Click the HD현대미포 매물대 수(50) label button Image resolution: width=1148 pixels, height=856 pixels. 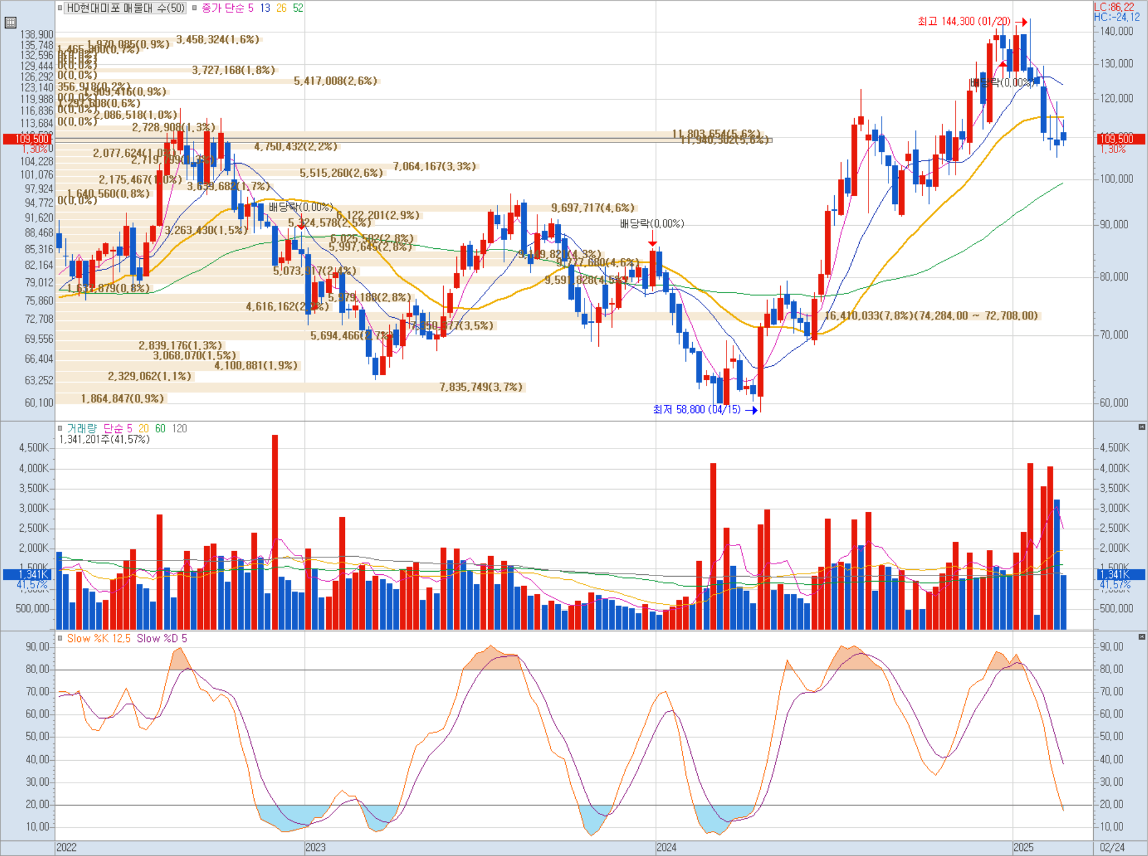(x=126, y=8)
